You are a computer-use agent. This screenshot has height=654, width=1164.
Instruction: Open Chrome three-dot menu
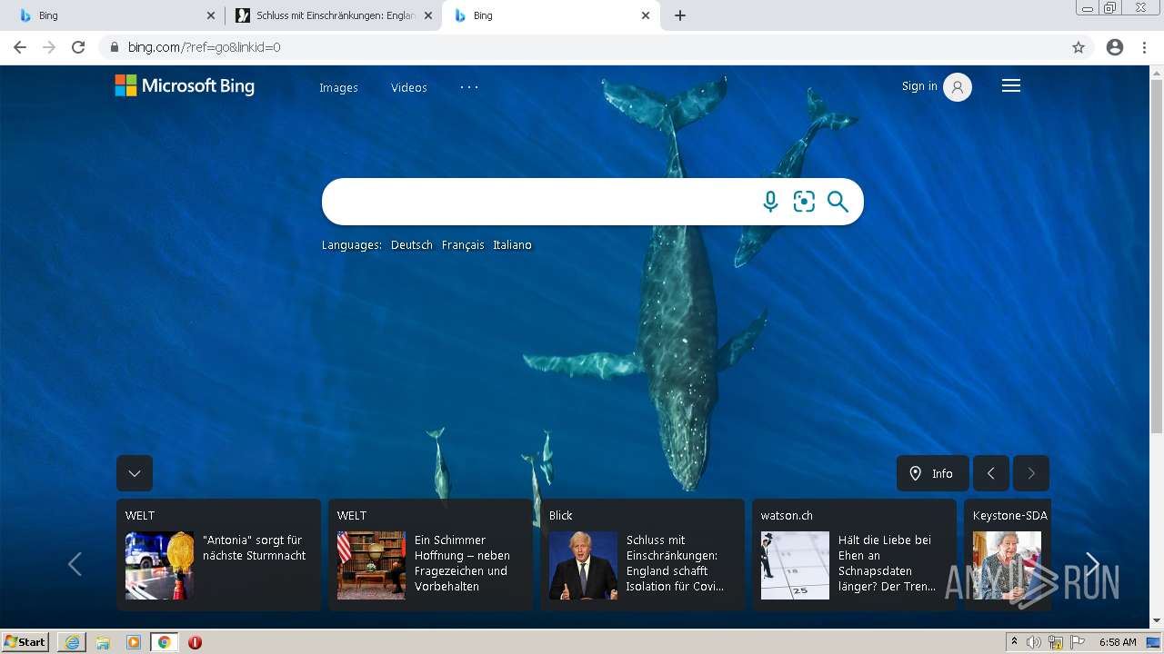(x=1144, y=47)
